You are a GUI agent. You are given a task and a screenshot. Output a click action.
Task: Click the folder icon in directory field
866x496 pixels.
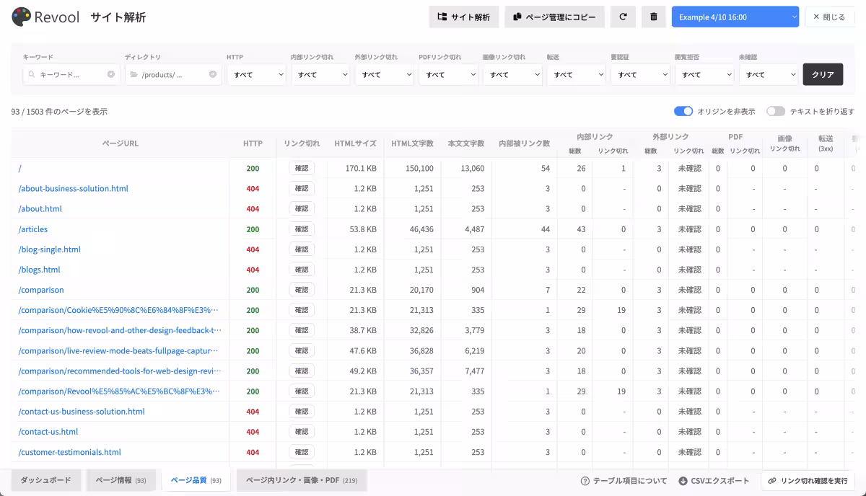click(x=134, y=74)
